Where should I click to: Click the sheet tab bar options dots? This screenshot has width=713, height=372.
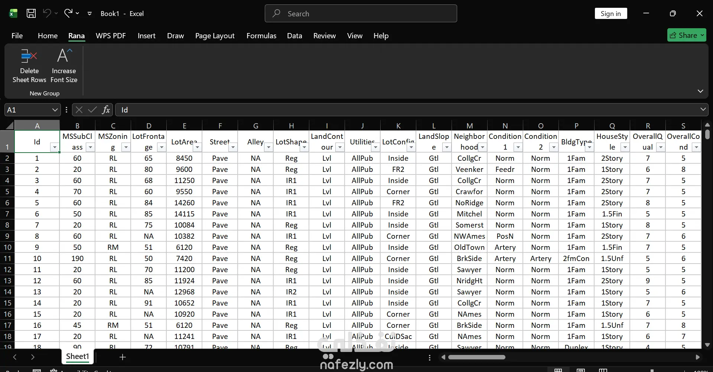(x=430, y=358)
